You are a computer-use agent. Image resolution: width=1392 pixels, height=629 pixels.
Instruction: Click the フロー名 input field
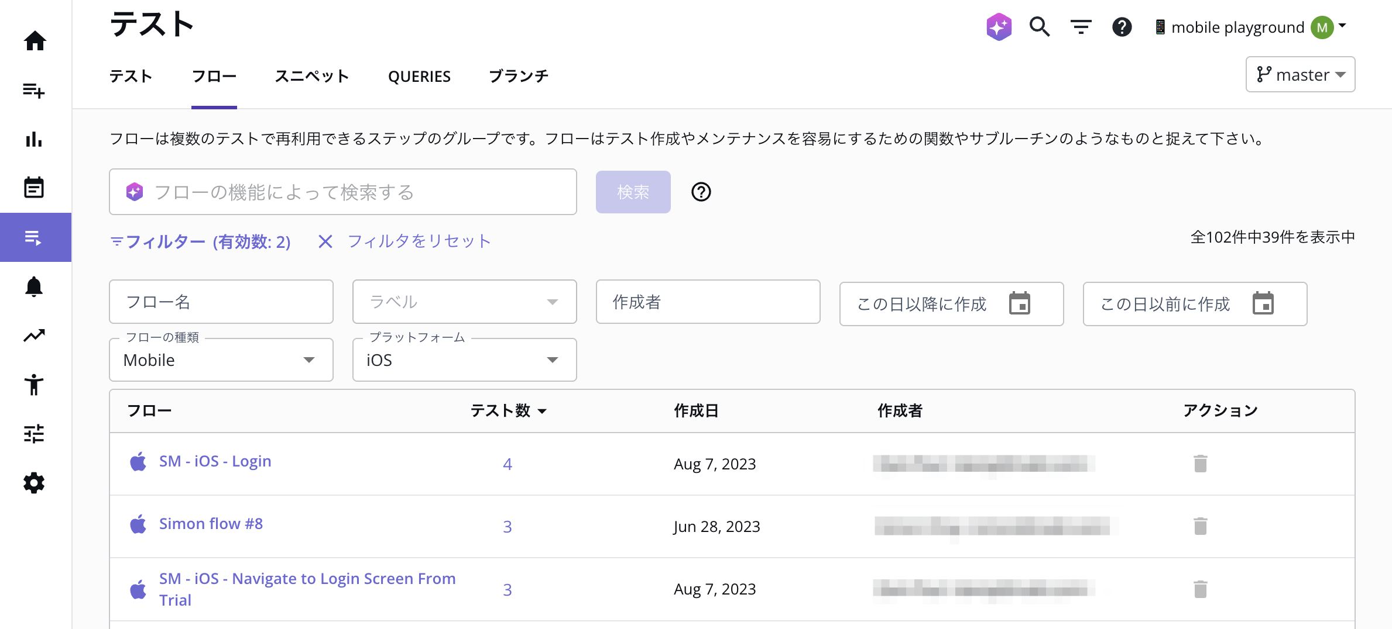click(x=221, y=302)
